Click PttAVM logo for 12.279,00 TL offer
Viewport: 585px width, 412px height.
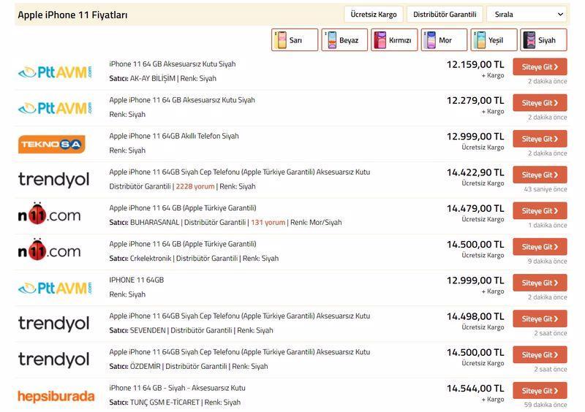pos(55,108)
